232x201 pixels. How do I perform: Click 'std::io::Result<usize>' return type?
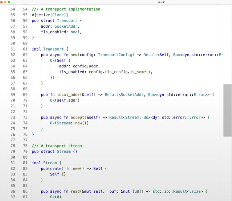coord(178,191)
